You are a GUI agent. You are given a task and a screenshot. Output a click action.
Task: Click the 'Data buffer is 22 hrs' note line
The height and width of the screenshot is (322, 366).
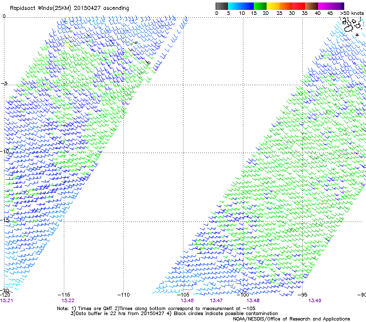(174, 314)
